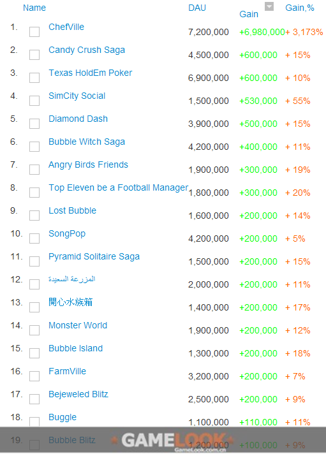This screenshot has height=454, width=326.
Task: Follow the SongPop link
Action: (67, 233)
